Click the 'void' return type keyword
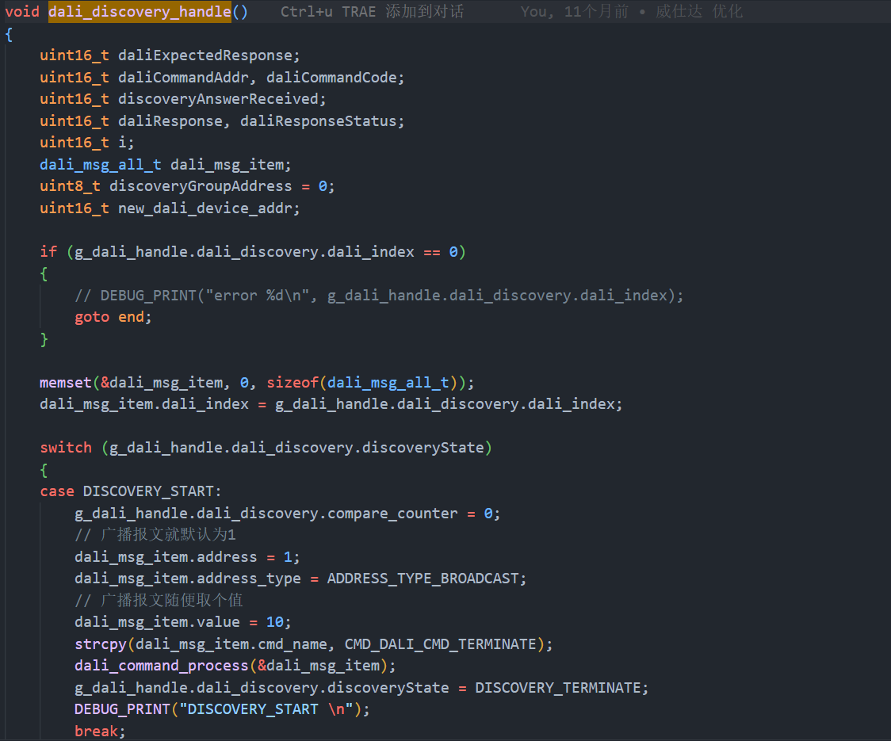Screen dimensions: 891x741 coord(22,11)
